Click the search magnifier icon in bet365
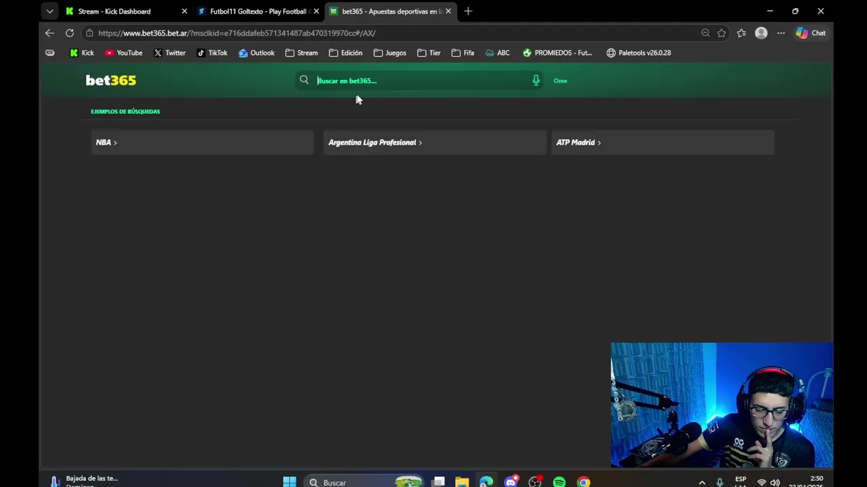Image resolution: width=867 pixels, height=487 pixels. [304, 80]
